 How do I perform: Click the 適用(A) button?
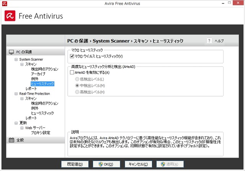tap(170, 164)
